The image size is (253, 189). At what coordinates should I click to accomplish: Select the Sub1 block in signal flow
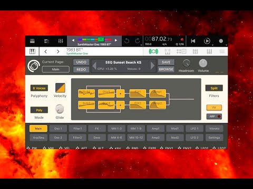(86, 93)
